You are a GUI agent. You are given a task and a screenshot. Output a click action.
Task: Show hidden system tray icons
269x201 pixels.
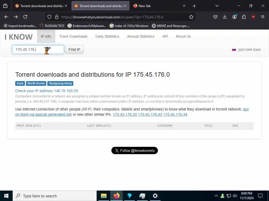[x=216, y=196]
